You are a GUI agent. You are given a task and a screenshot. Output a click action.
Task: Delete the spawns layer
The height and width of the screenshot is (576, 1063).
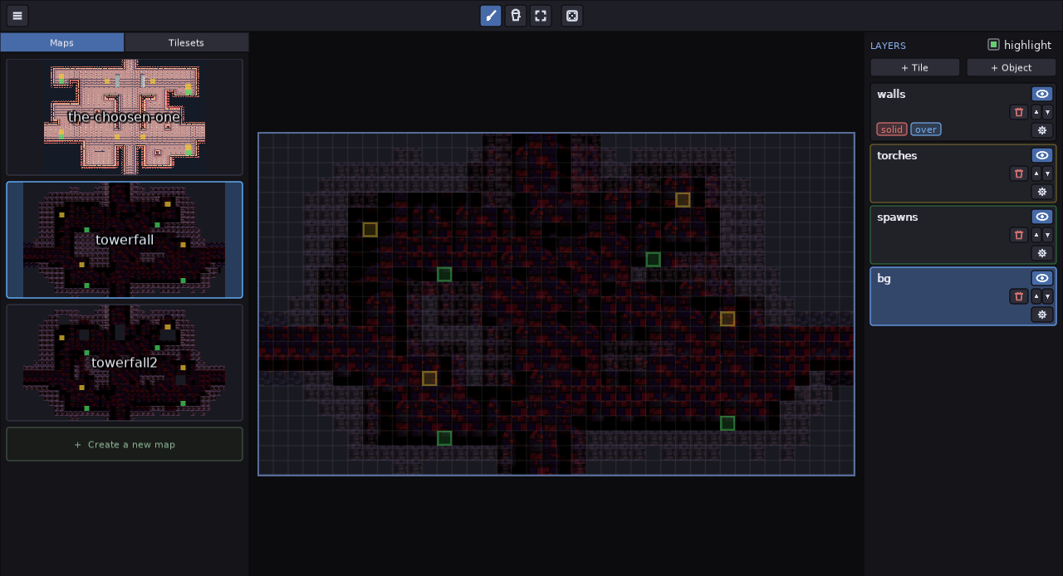(1019, 235)
